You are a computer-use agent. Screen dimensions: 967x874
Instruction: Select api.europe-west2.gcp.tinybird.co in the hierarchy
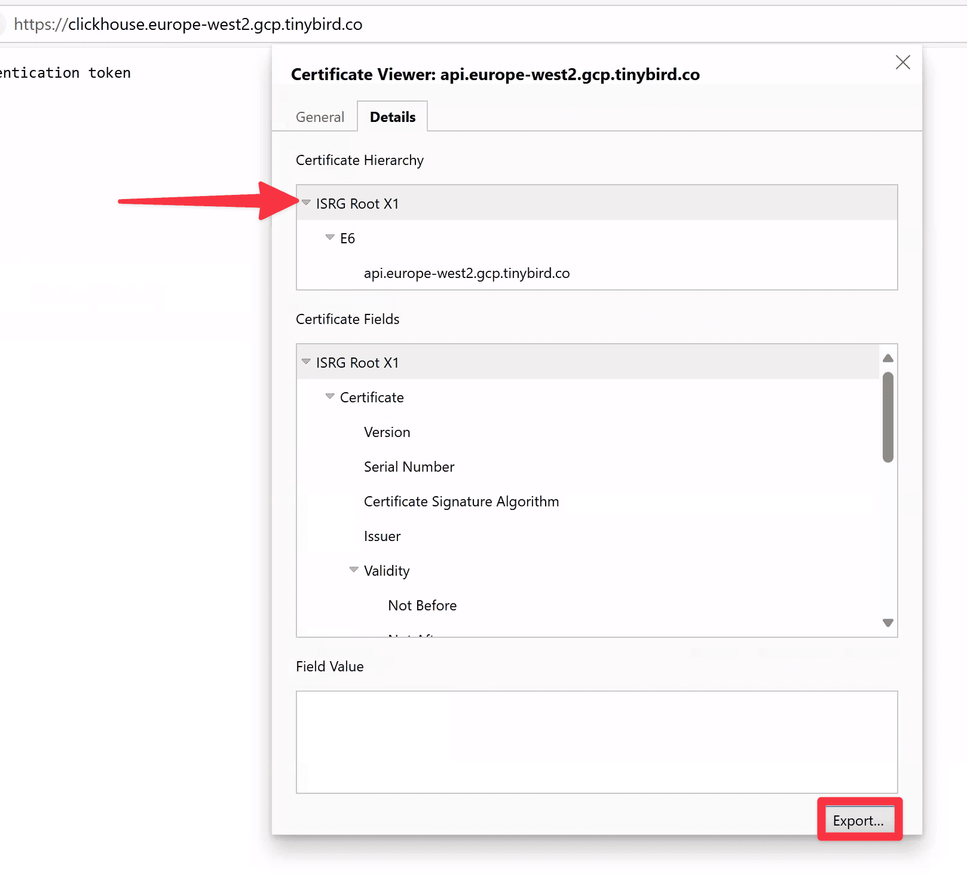[x=467, y=273]
